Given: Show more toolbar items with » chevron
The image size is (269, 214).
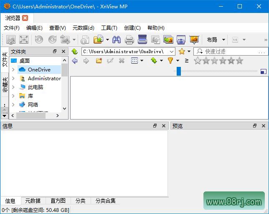Looking at the screenshot, I should tap(266, 40).
